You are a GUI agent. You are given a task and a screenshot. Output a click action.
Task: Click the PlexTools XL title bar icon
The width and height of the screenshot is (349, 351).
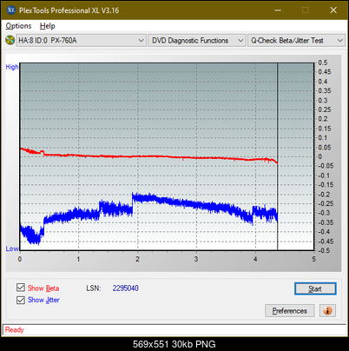tap(10, 10)
